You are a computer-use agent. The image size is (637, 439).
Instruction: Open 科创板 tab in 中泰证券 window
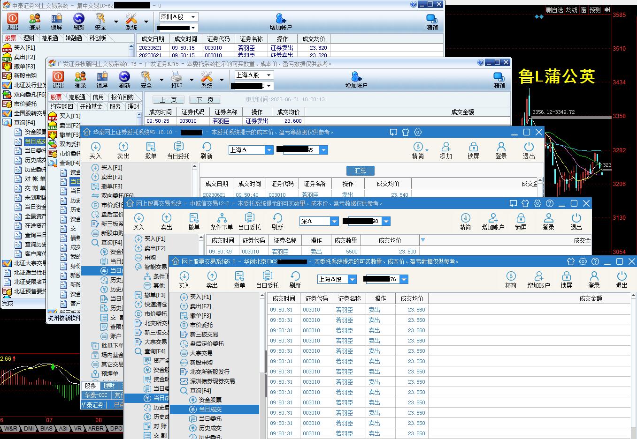98,38
